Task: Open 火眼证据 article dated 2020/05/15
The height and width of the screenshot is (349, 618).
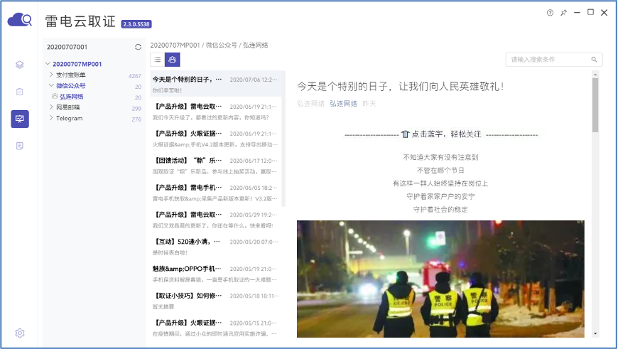Action: [x=216, y=328]
